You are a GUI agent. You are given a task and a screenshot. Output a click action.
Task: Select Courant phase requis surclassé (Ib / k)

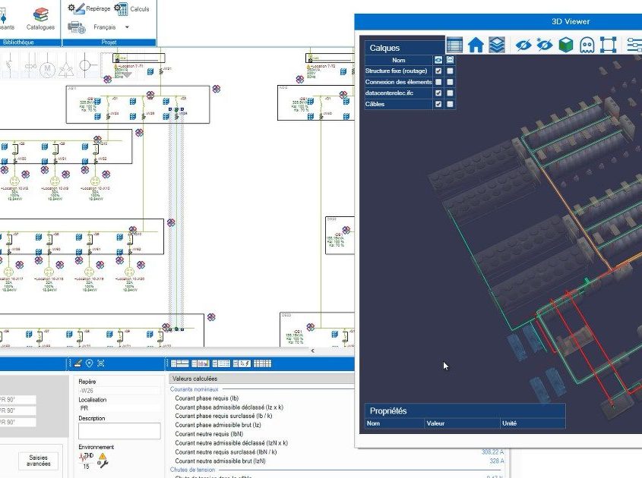click(223, 416)
